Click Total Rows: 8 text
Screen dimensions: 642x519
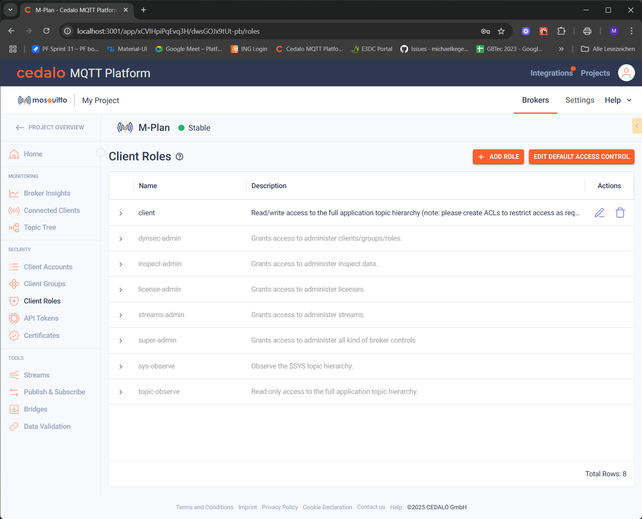pyautogui.click(x=606, y=474)
